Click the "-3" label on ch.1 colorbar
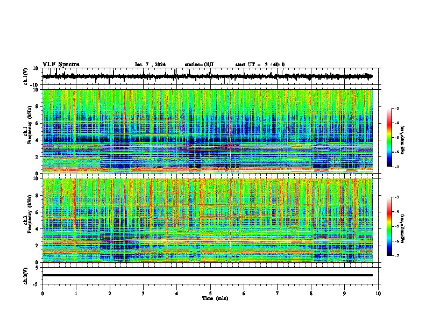The height and width of the screenshot is (329, 426). [x=396, y=109]
